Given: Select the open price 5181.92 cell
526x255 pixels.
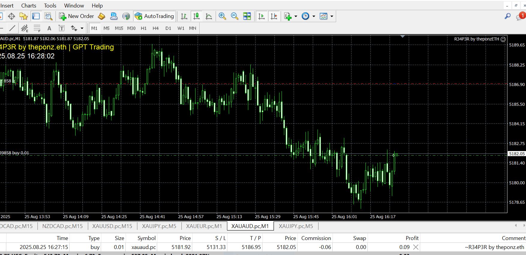Looking at the screenshot, I should coord(181,247).
